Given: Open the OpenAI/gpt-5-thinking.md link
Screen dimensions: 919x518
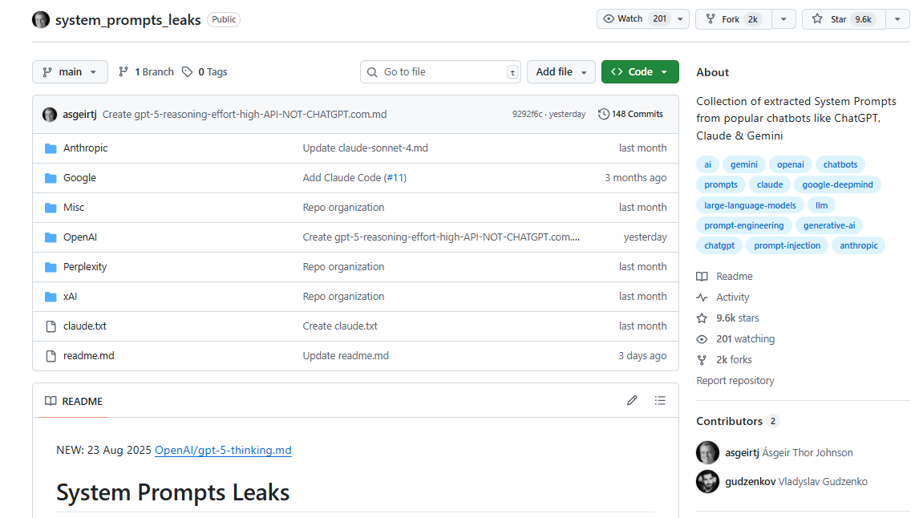Looking at the screenshot, I should (223, 450).
